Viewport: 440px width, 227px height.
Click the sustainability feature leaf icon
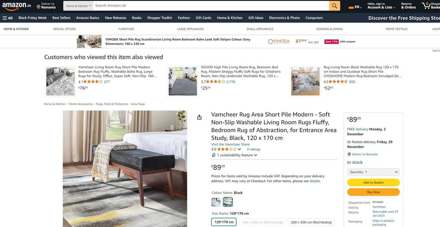coord(213,155)
